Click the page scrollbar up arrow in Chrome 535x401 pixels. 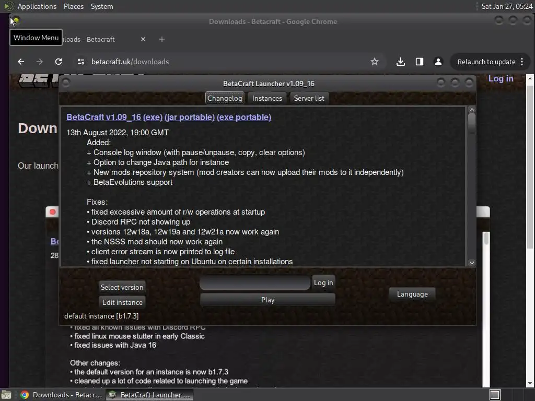[x=530, y=78]
